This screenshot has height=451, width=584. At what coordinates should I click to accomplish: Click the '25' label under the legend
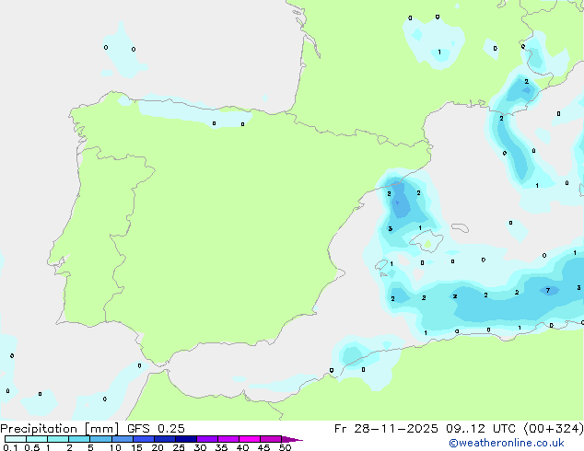179,447
